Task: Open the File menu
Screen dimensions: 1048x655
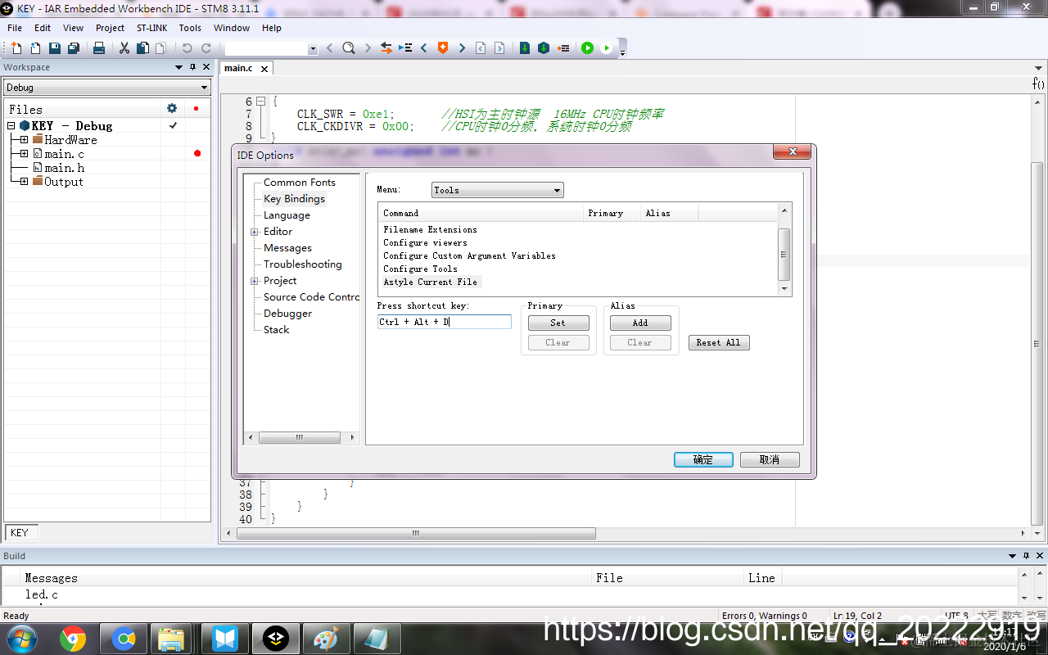Action: [15, 28]
